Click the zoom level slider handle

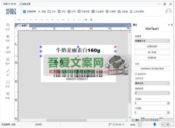coord(155,125)
